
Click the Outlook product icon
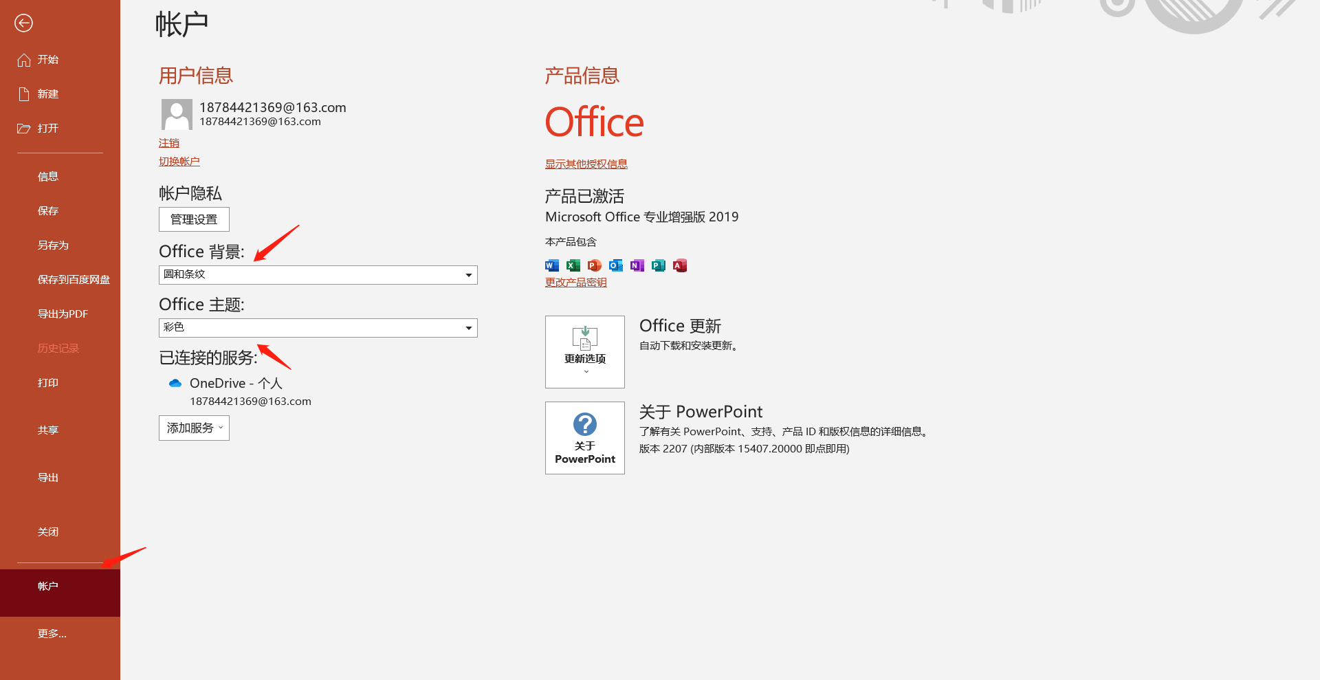point(616,266)
